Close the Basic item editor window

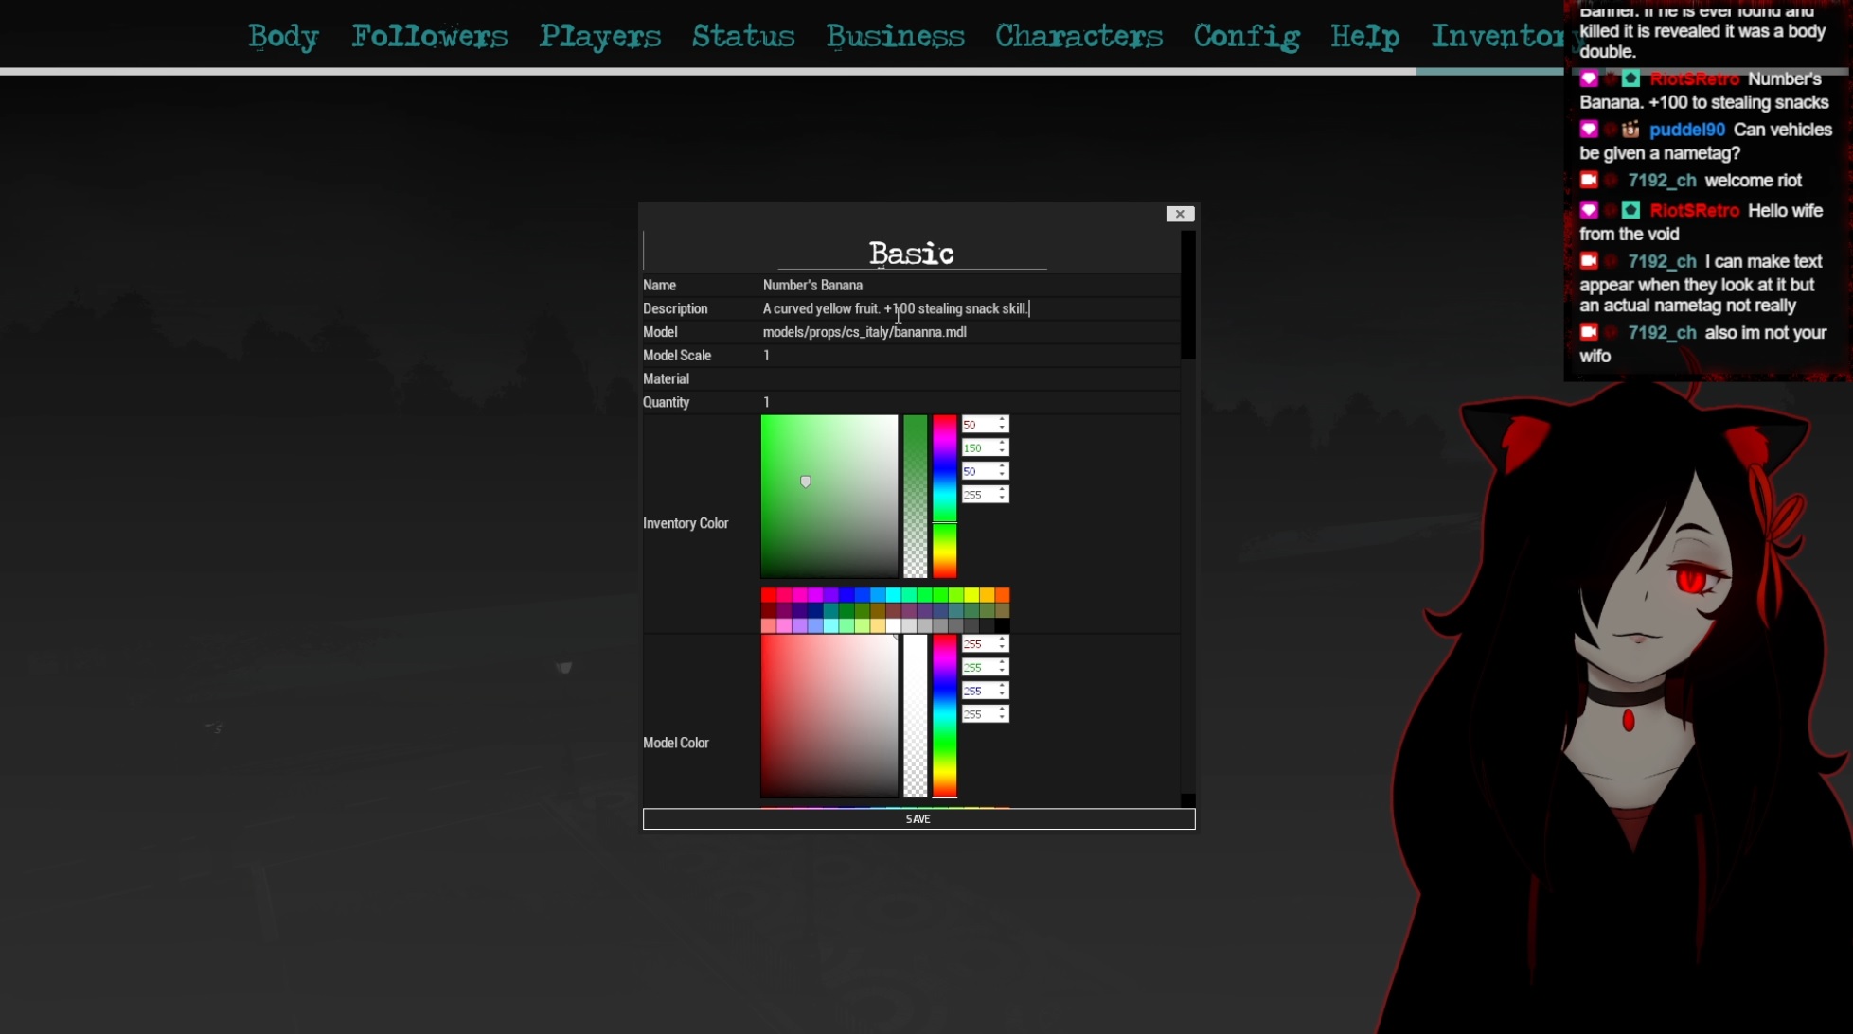click(x=1180, y=214)
